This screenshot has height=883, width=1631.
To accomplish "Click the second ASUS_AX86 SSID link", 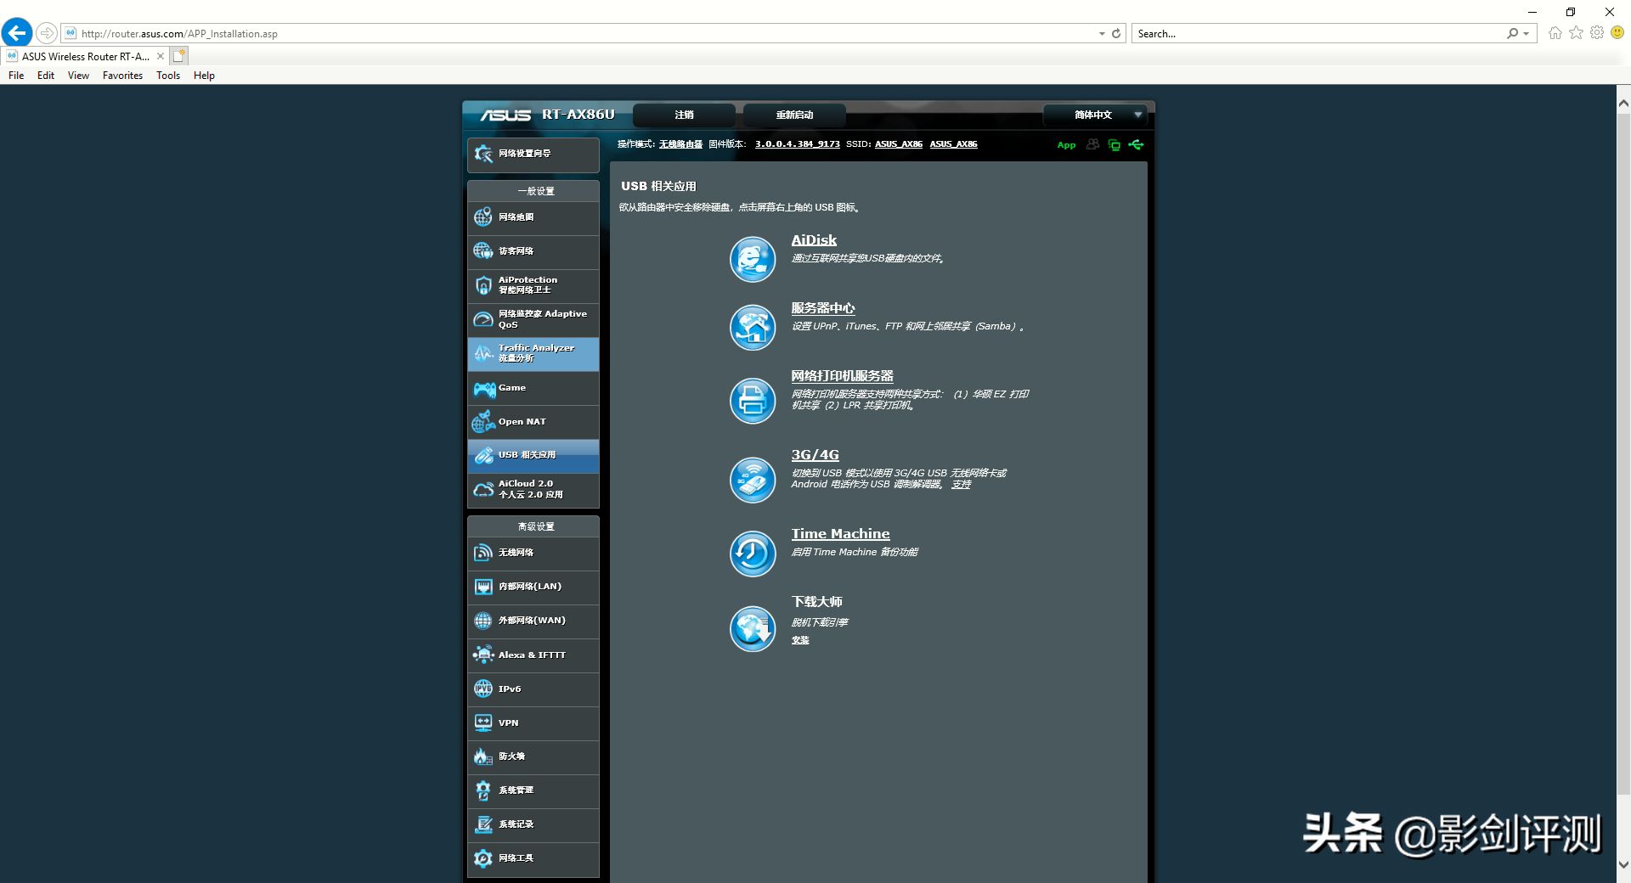I will (x=953, y=144).
